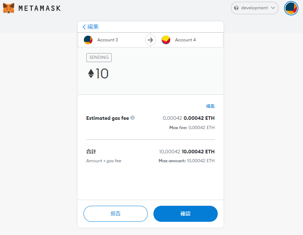Click the 10.00042 ETH total amount

coord(198,152)
